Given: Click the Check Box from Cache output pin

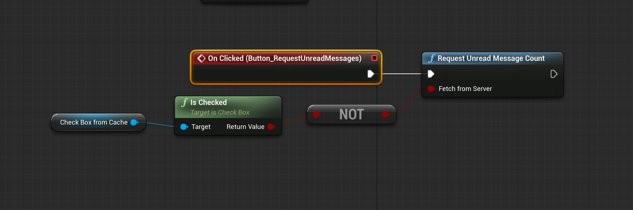Looking at the screenshot, I should point(134,122).
